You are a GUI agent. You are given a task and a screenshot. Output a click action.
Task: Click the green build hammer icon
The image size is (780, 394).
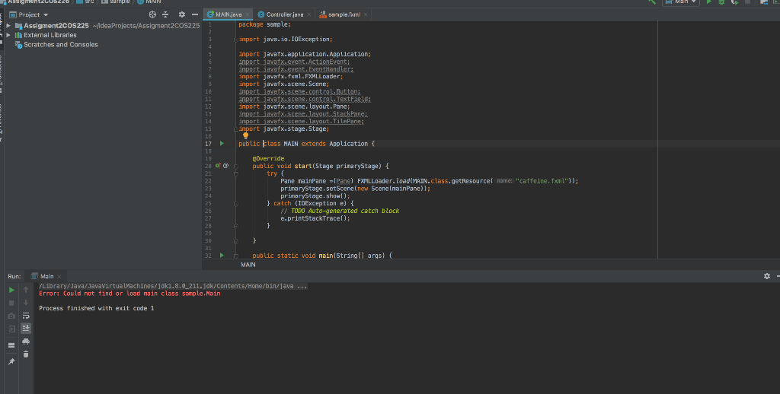click(x=652, y=2)
